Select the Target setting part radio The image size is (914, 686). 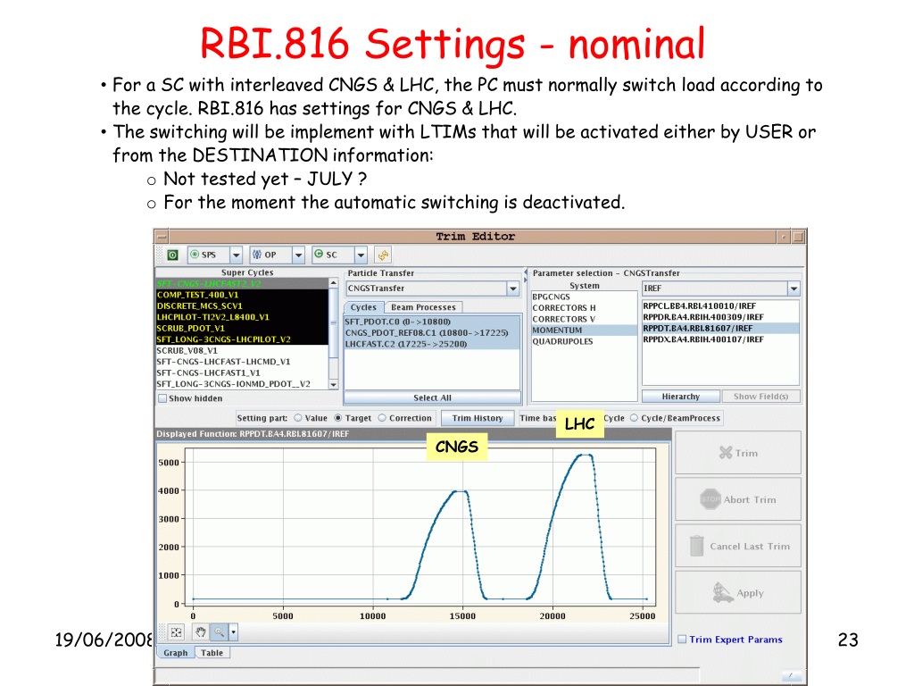(337, 418)
